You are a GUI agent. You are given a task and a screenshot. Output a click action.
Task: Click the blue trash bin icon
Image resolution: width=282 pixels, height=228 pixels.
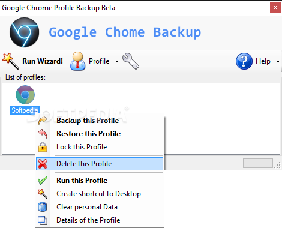point(43,207)
